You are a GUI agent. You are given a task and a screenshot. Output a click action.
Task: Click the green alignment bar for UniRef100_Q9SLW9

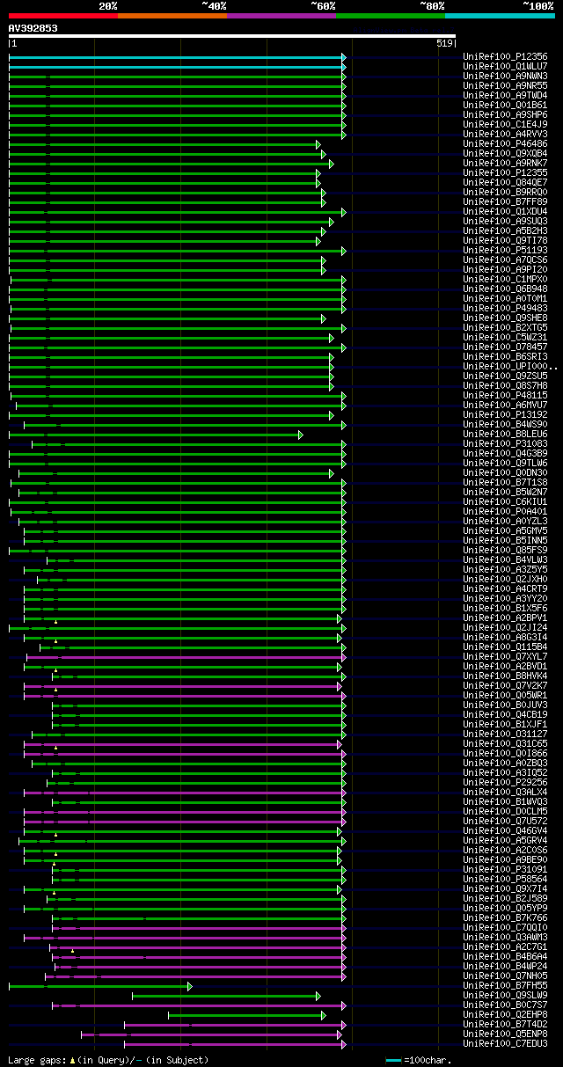[226, 996]
